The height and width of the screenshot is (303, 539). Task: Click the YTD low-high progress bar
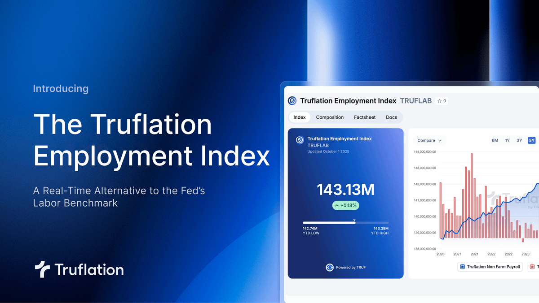(x=345, y=222)
